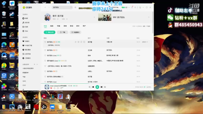Switch to the 视频 results tab
The width and height of the screenshot is (203, 114).
pyautogui.click(x=52, y=26)
